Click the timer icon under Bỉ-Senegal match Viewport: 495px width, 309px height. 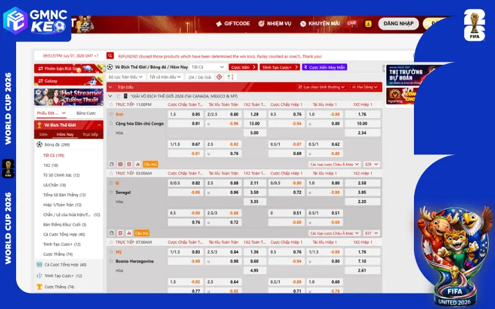(x=111, y=233)
